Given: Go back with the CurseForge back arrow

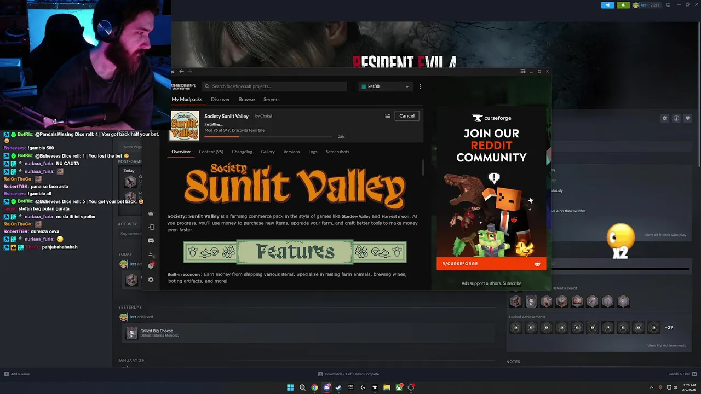Looking at the screenshot, I should coord(182,71).
